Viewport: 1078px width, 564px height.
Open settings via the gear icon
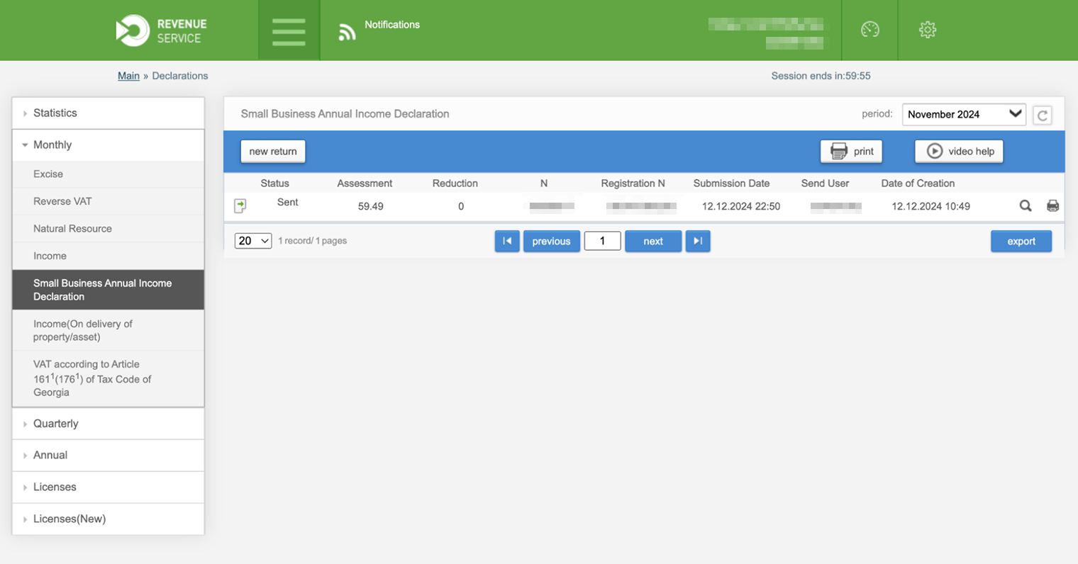pyautogui.click(x=927, y=30)
